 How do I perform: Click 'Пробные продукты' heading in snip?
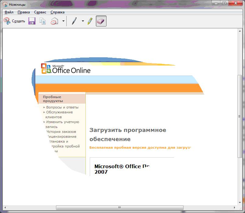click(x=53, y=99)
